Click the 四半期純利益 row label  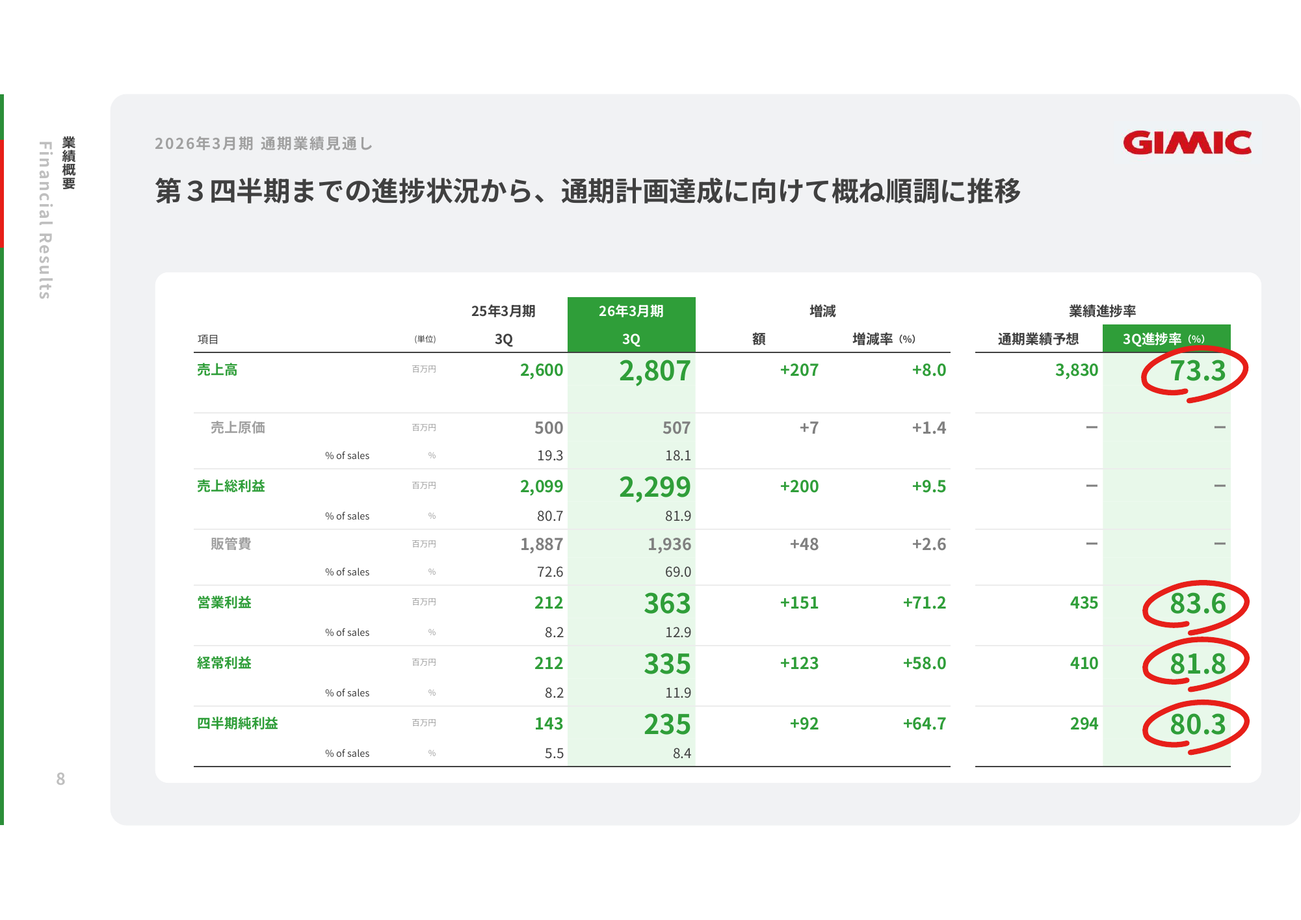point(237,724)
